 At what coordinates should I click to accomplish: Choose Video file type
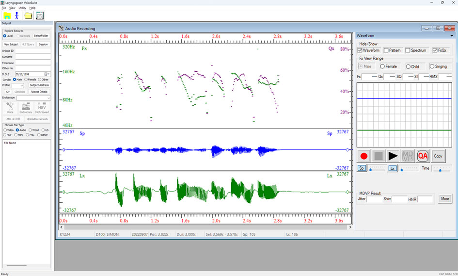tap(5, 130)
